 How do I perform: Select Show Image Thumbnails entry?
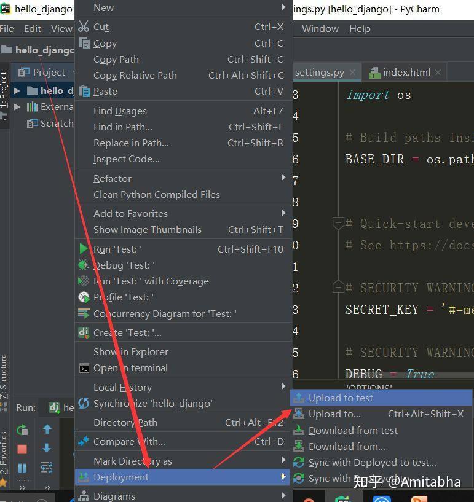click(184, 230)
